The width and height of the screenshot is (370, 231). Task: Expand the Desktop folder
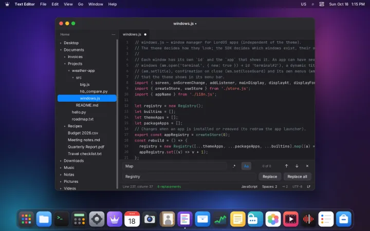tap(61, 43)
